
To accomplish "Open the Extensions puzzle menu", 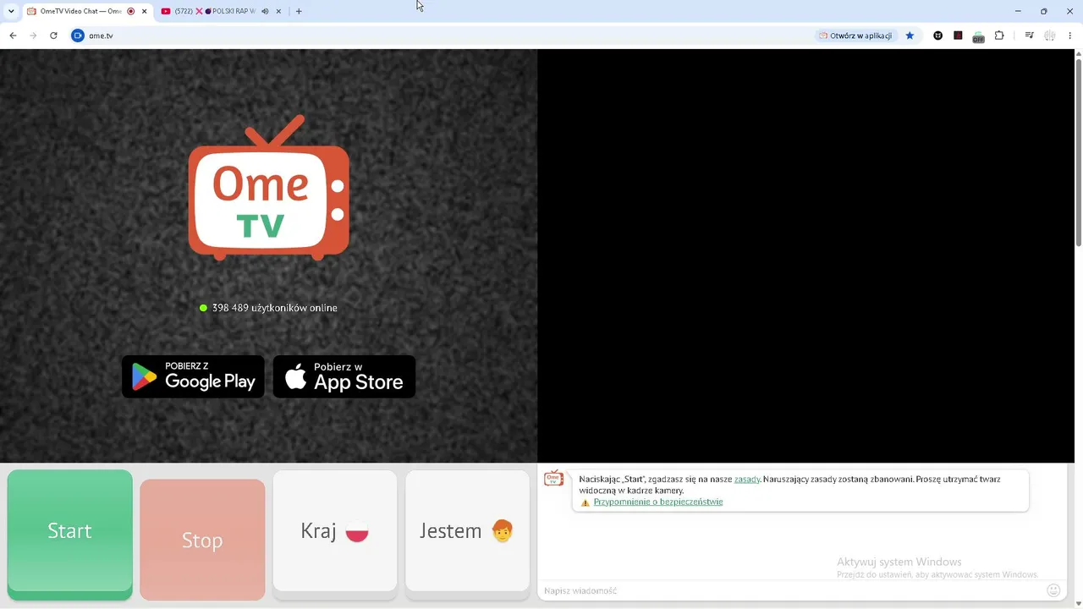I will 999,36.
